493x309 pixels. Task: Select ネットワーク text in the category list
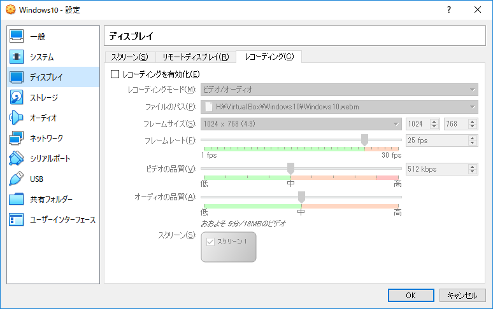click(x=46, y=139)
